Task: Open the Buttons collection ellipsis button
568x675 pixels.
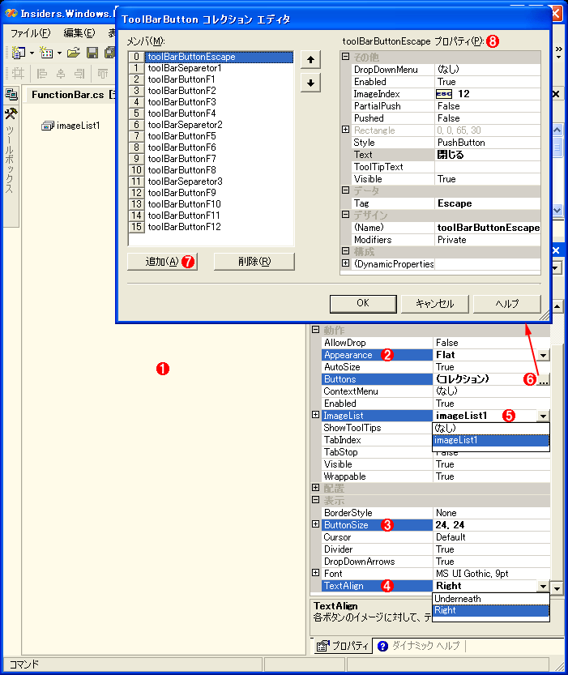Action: [544, 380]
